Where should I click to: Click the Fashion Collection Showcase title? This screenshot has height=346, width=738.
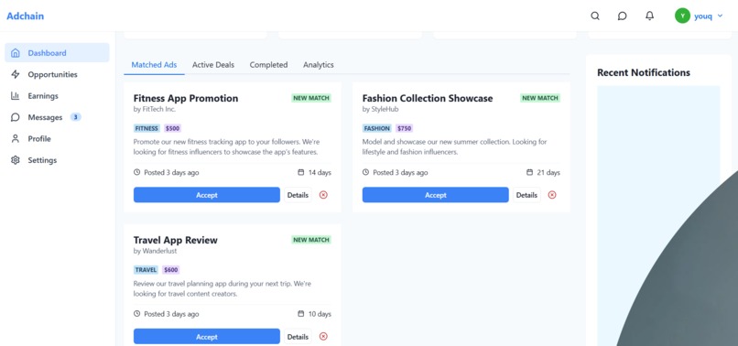[428, 98]
